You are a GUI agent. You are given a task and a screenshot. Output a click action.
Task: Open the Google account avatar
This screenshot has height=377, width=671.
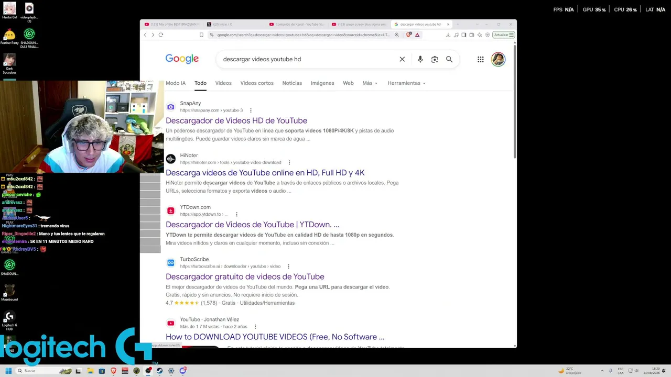[498, 59]
